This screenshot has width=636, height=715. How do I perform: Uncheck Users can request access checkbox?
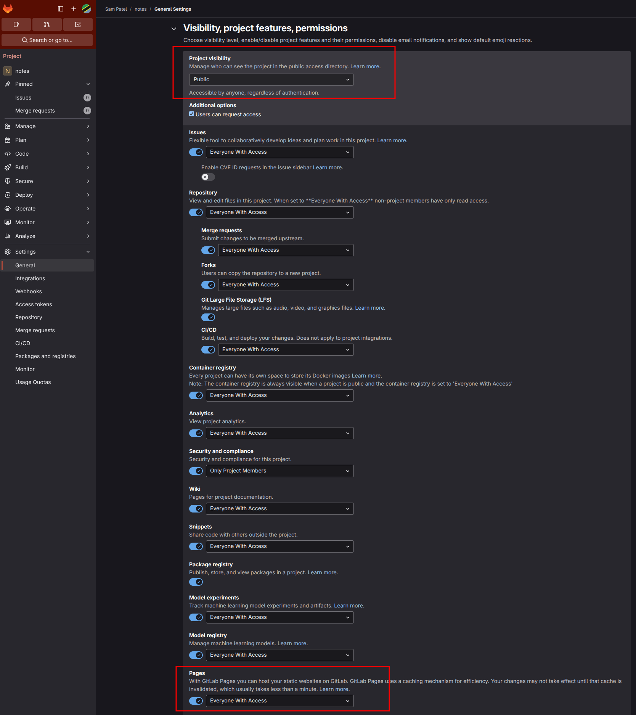192,114
